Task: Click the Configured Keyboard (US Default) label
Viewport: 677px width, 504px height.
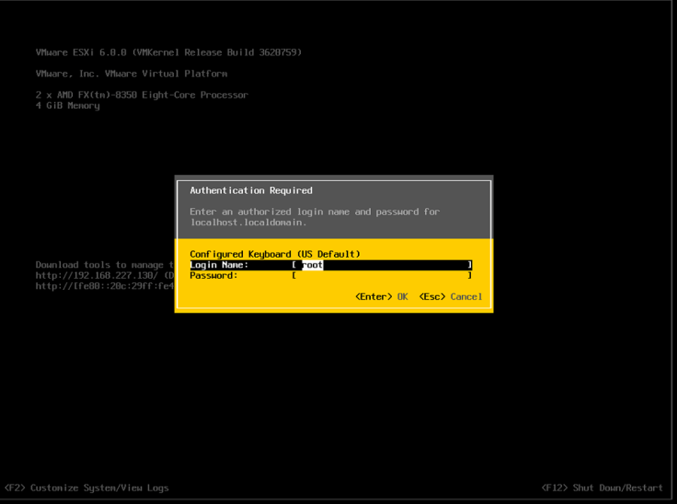Action: pos(275,254)
